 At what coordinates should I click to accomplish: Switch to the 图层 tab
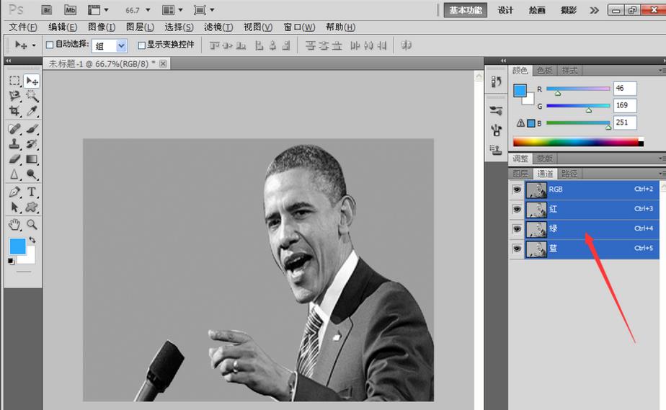click(x=520, y=174)
